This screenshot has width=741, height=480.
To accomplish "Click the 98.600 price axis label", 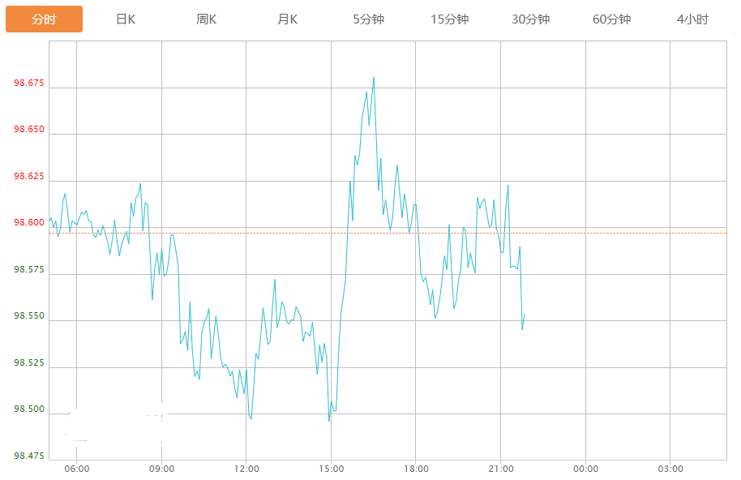I will point(29,224).
